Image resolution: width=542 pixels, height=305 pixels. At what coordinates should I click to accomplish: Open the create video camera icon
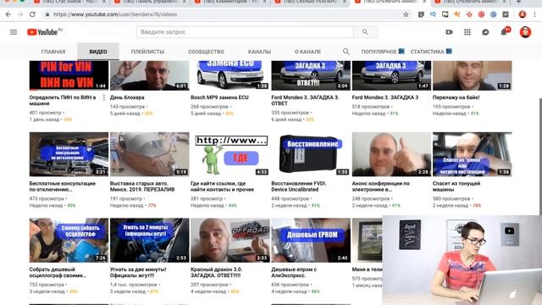[449, 32]
